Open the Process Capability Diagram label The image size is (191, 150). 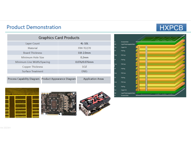click(24, 79)
